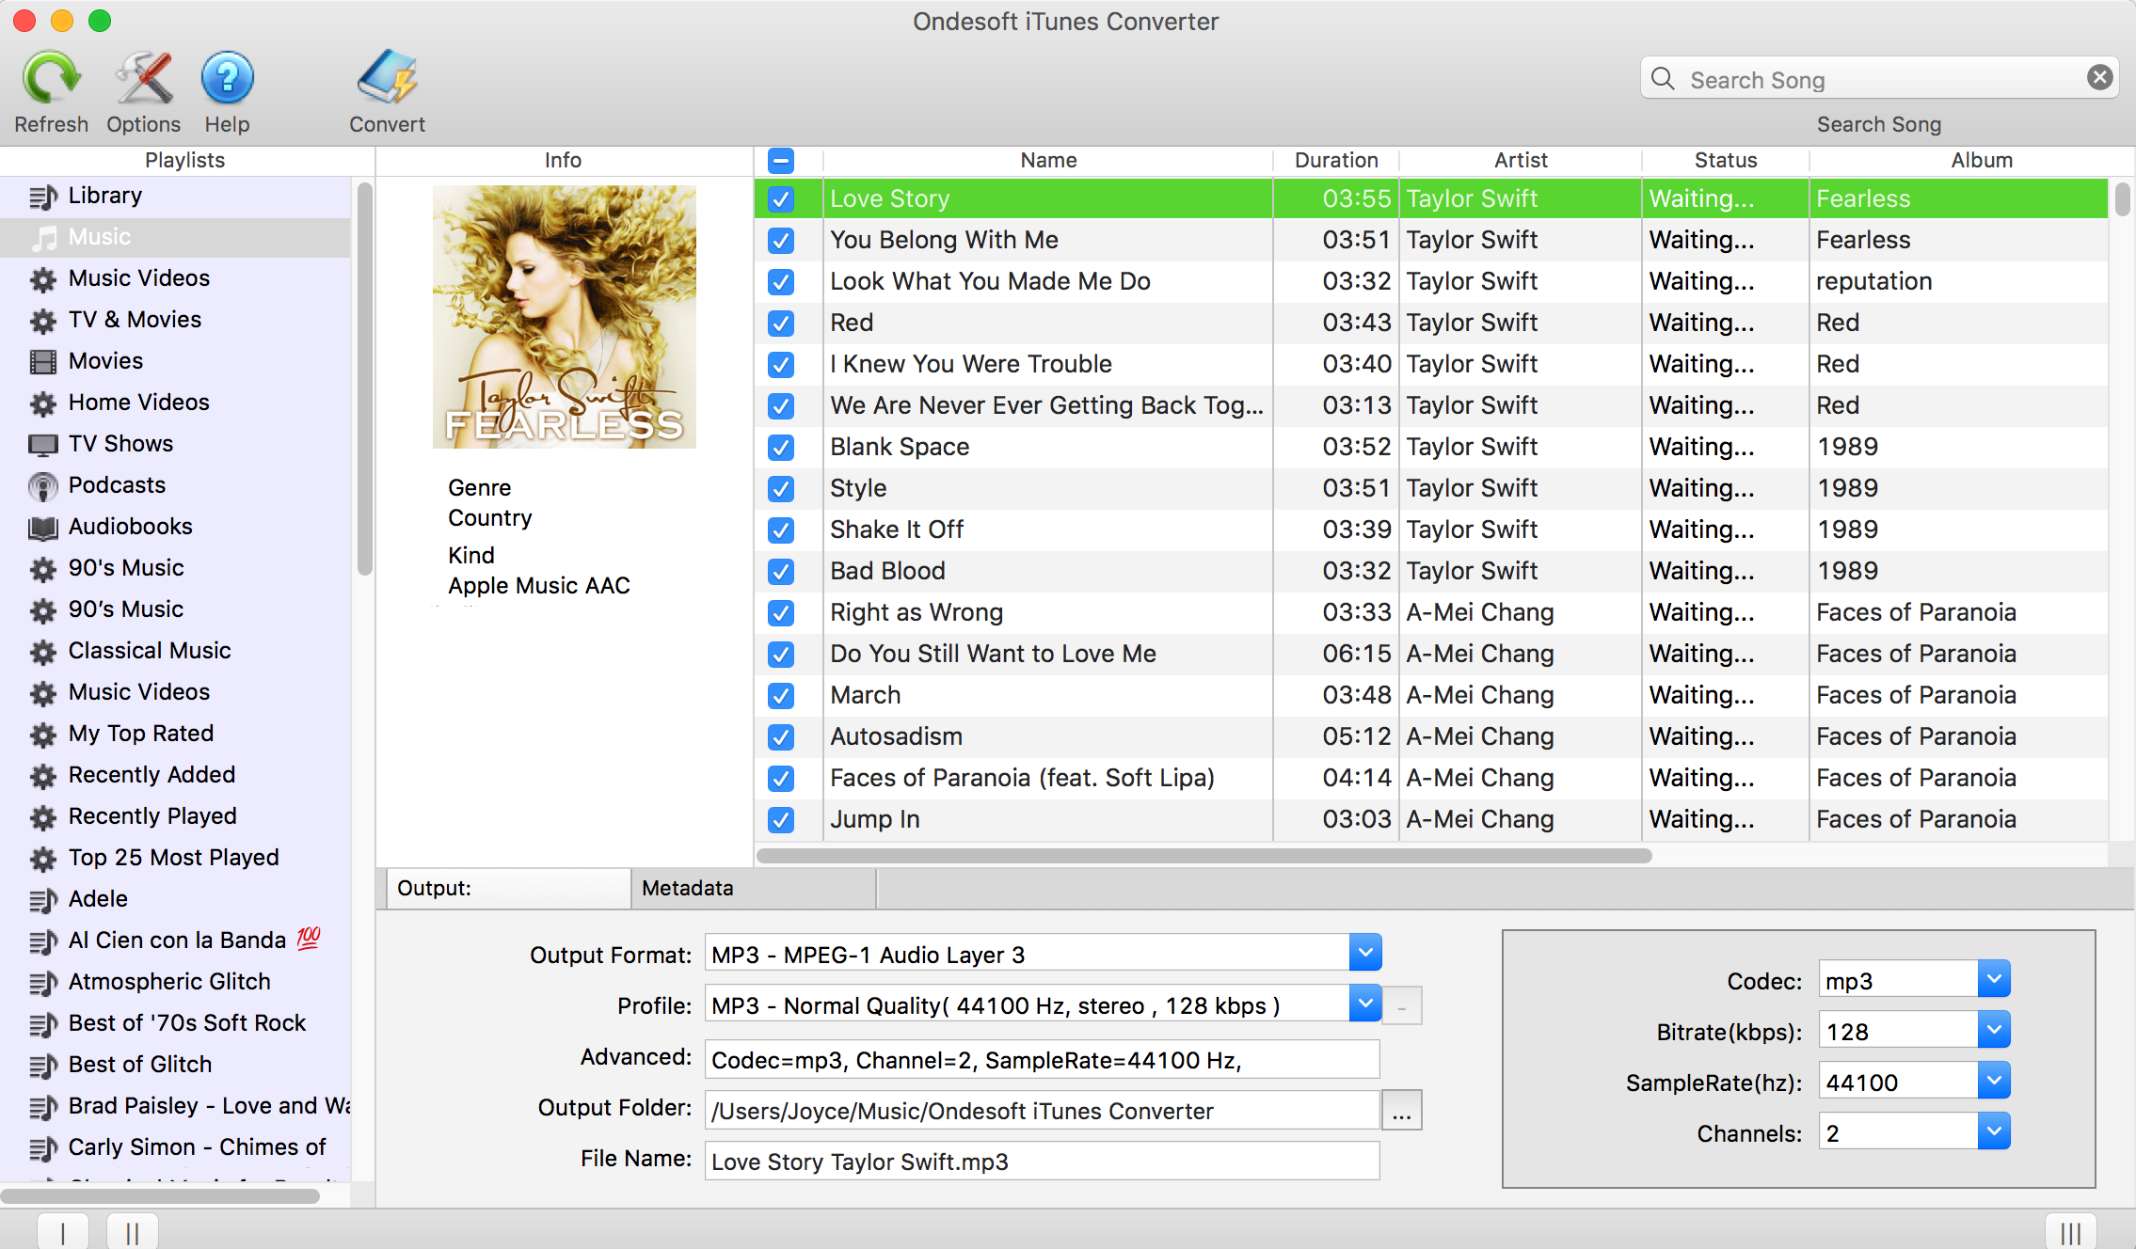
Task: Toggle checkbox for Love Story track
Action: pos(779,198)
